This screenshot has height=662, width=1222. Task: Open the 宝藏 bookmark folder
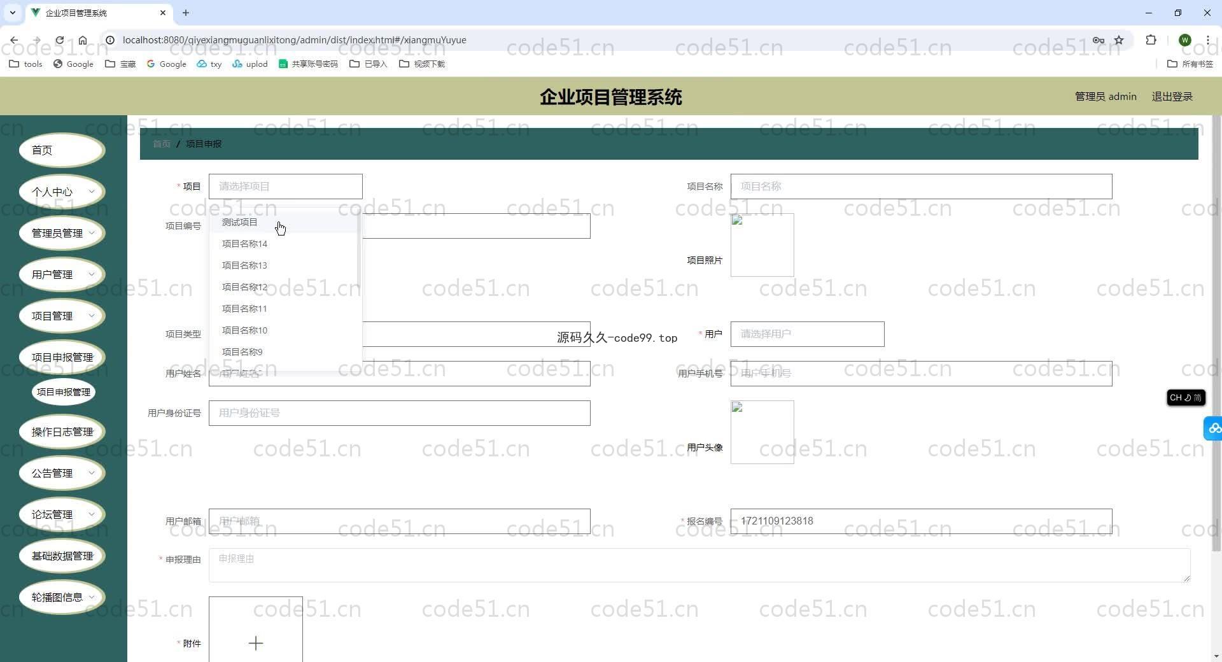(120, 64)
